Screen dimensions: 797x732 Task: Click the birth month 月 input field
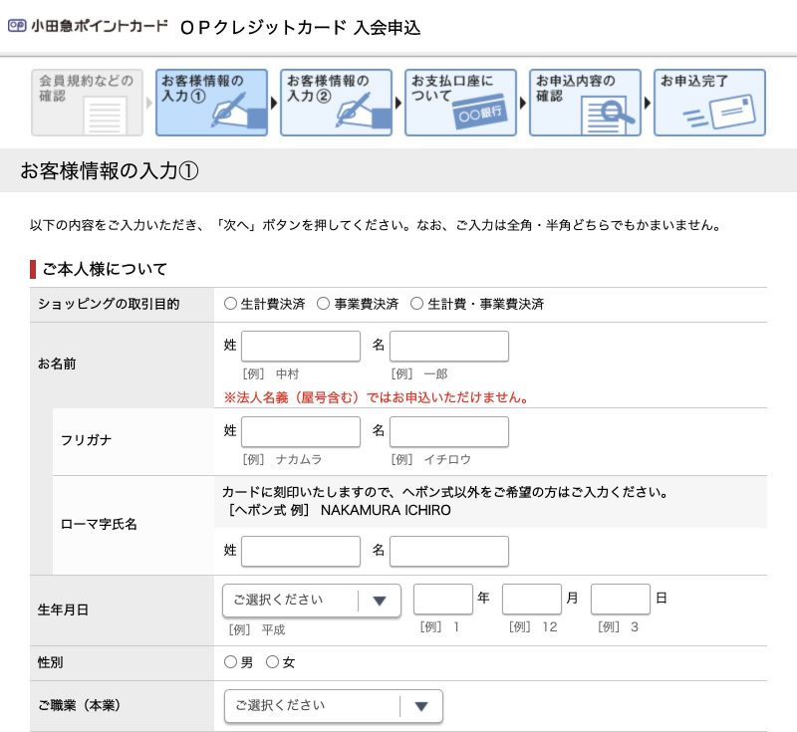click(531, 600)
